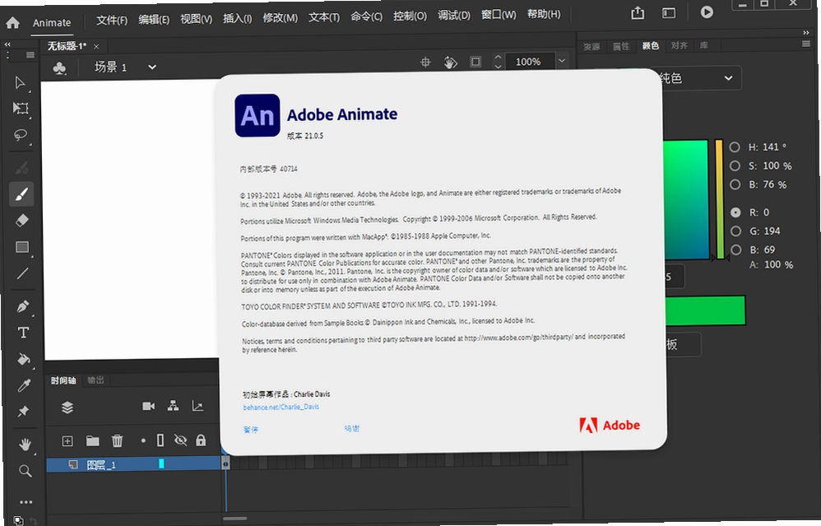Switch to the 属性 panel tab
This screenshot has width=821, height=526.
click(620, 46)
